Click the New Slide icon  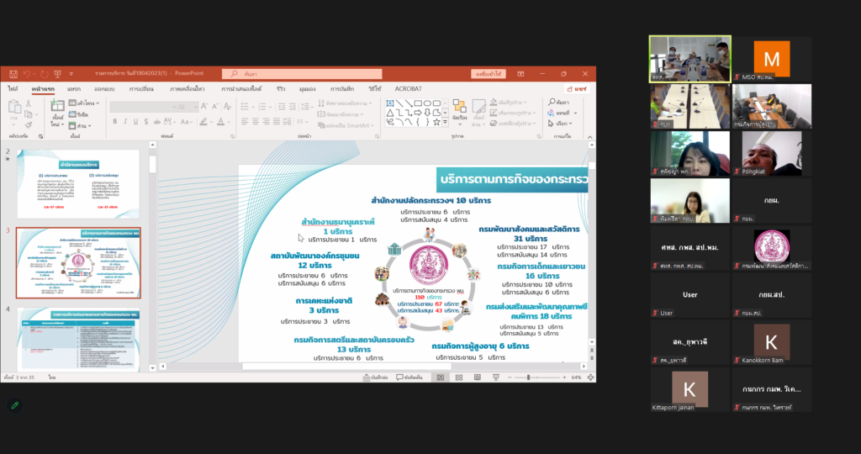click(58, 106)
